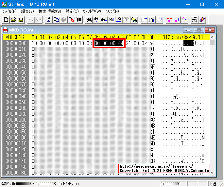Open the ｳｨﾝﾄﾞｳ(W) menu
The height and width of the screenshot is (187, 224).
[x=92, y=11]
